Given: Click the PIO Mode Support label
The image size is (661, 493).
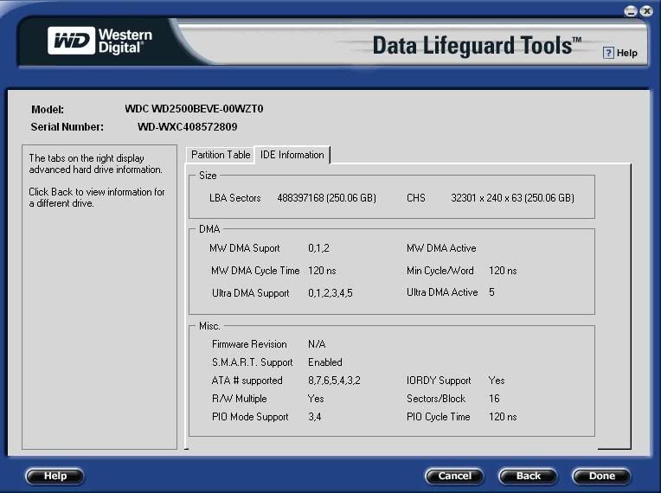Looking at the screenshot, I should 250,417.
